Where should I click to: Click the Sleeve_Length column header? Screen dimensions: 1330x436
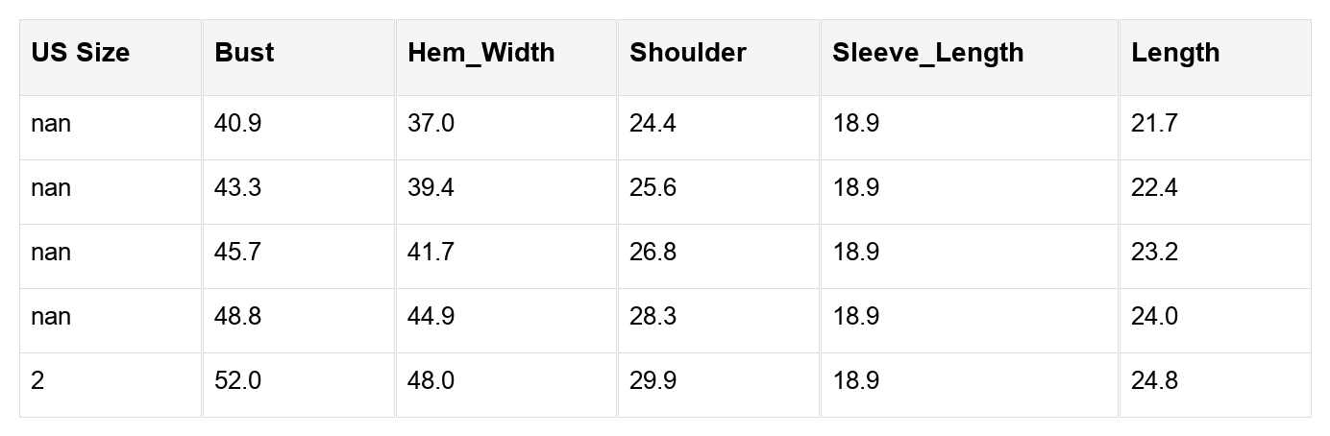click(x=928, y=53)
